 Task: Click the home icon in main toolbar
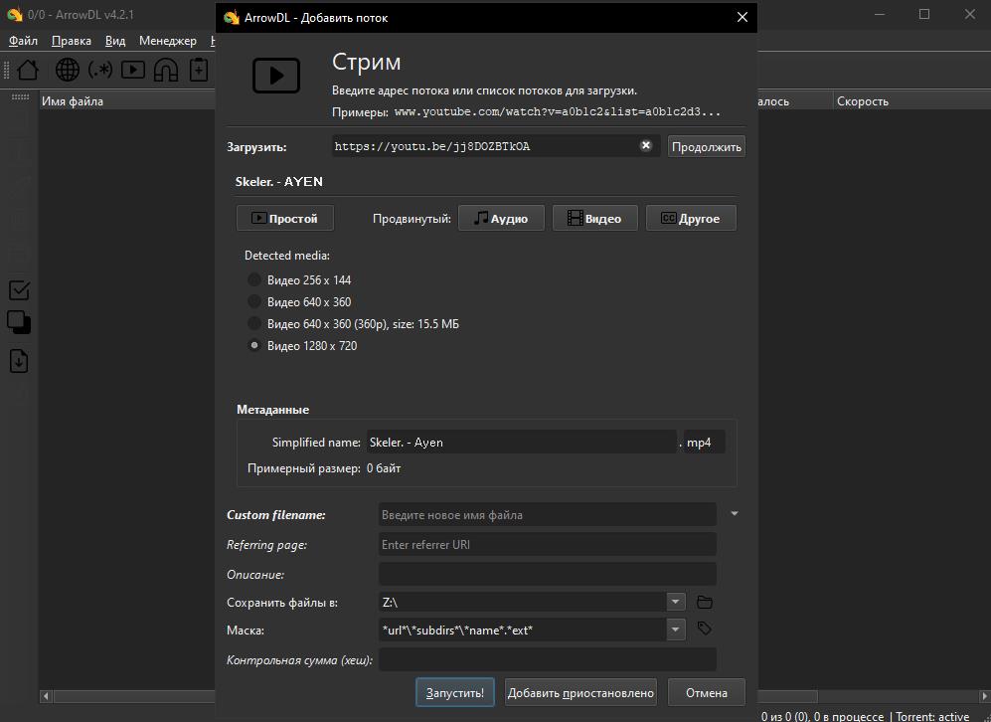click(x=28, y=70)
